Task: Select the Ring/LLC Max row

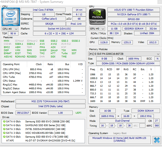Action: pos(43,85)
